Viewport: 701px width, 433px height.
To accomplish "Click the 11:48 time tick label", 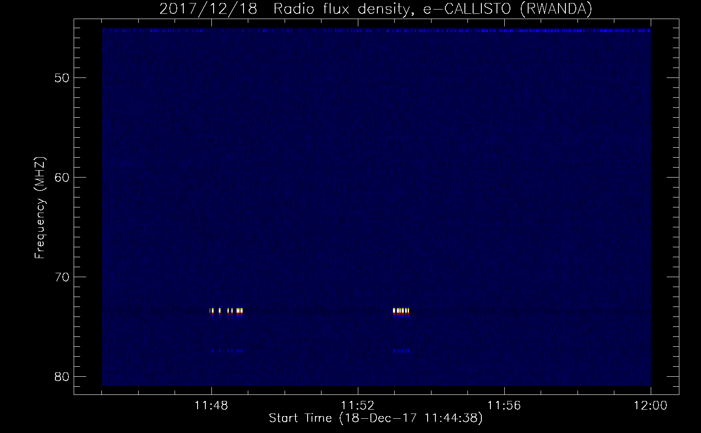I will (211, 406).
